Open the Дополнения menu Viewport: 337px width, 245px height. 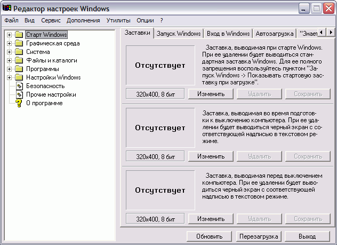pyautogui.click(x=83, y=20)
